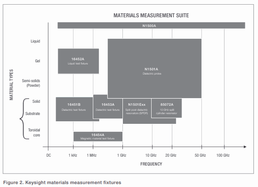Select the 100 GHz axis label
Image resolution: width=258 pixels, height=187 pixels.
(223, 155)
